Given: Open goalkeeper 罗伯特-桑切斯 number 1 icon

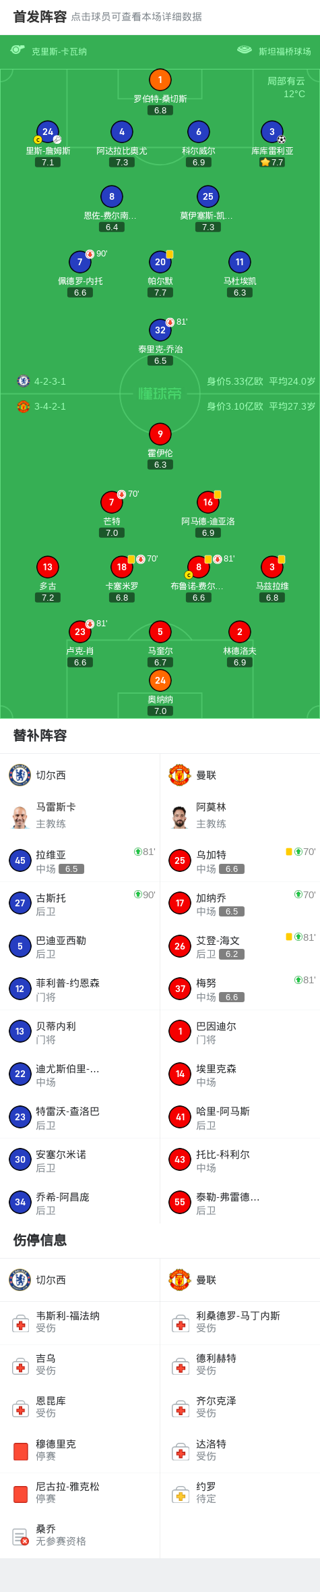Looking at the screenshot, I should pos(160,80).
